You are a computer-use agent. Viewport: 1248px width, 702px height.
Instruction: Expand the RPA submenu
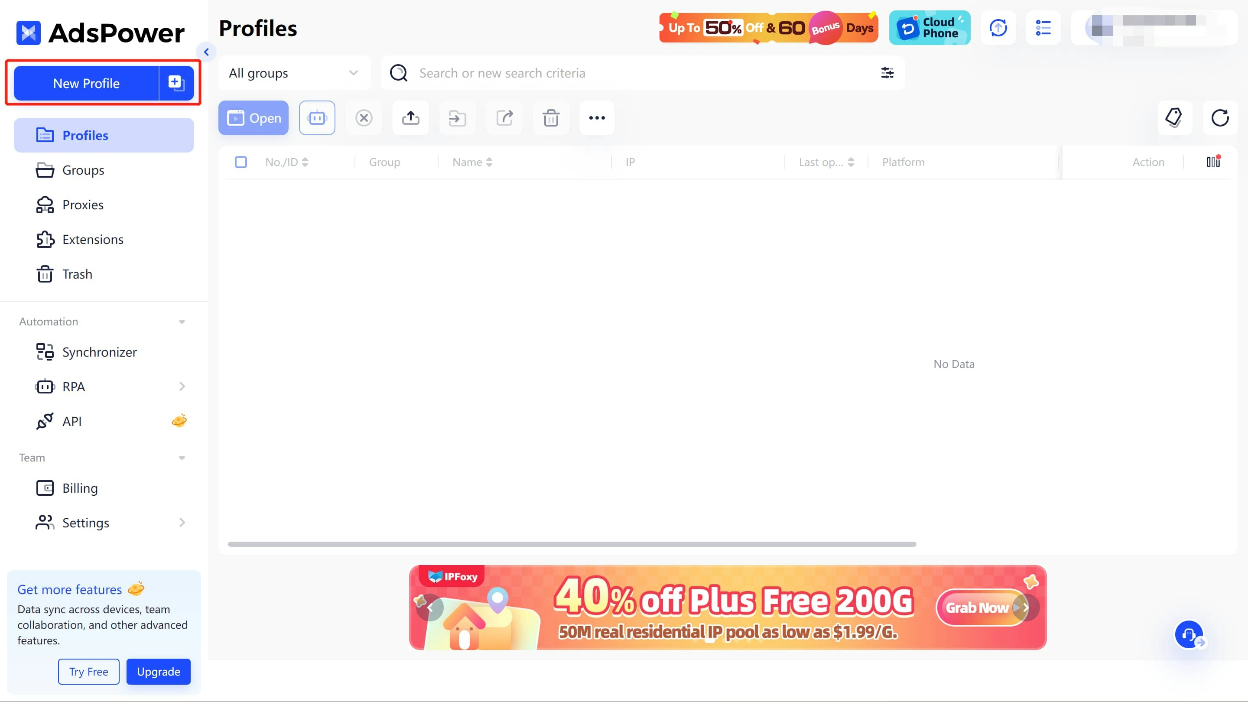pyautogui.click(x=182, y=387)
